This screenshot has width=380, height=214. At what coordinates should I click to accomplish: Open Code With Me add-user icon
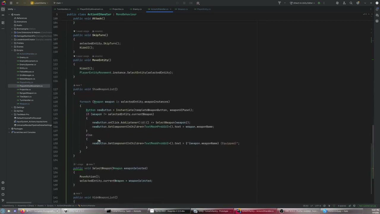pyautogui.click(x=344, y=3)
